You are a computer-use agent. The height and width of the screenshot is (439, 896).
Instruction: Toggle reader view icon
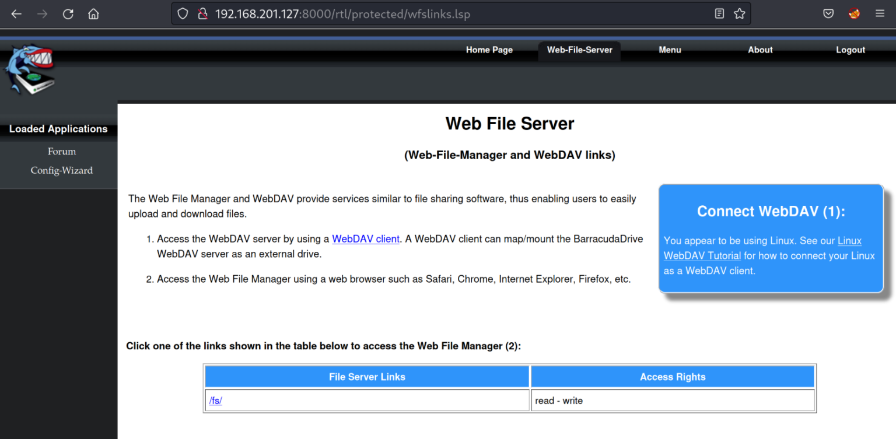(x=719, y=14)
